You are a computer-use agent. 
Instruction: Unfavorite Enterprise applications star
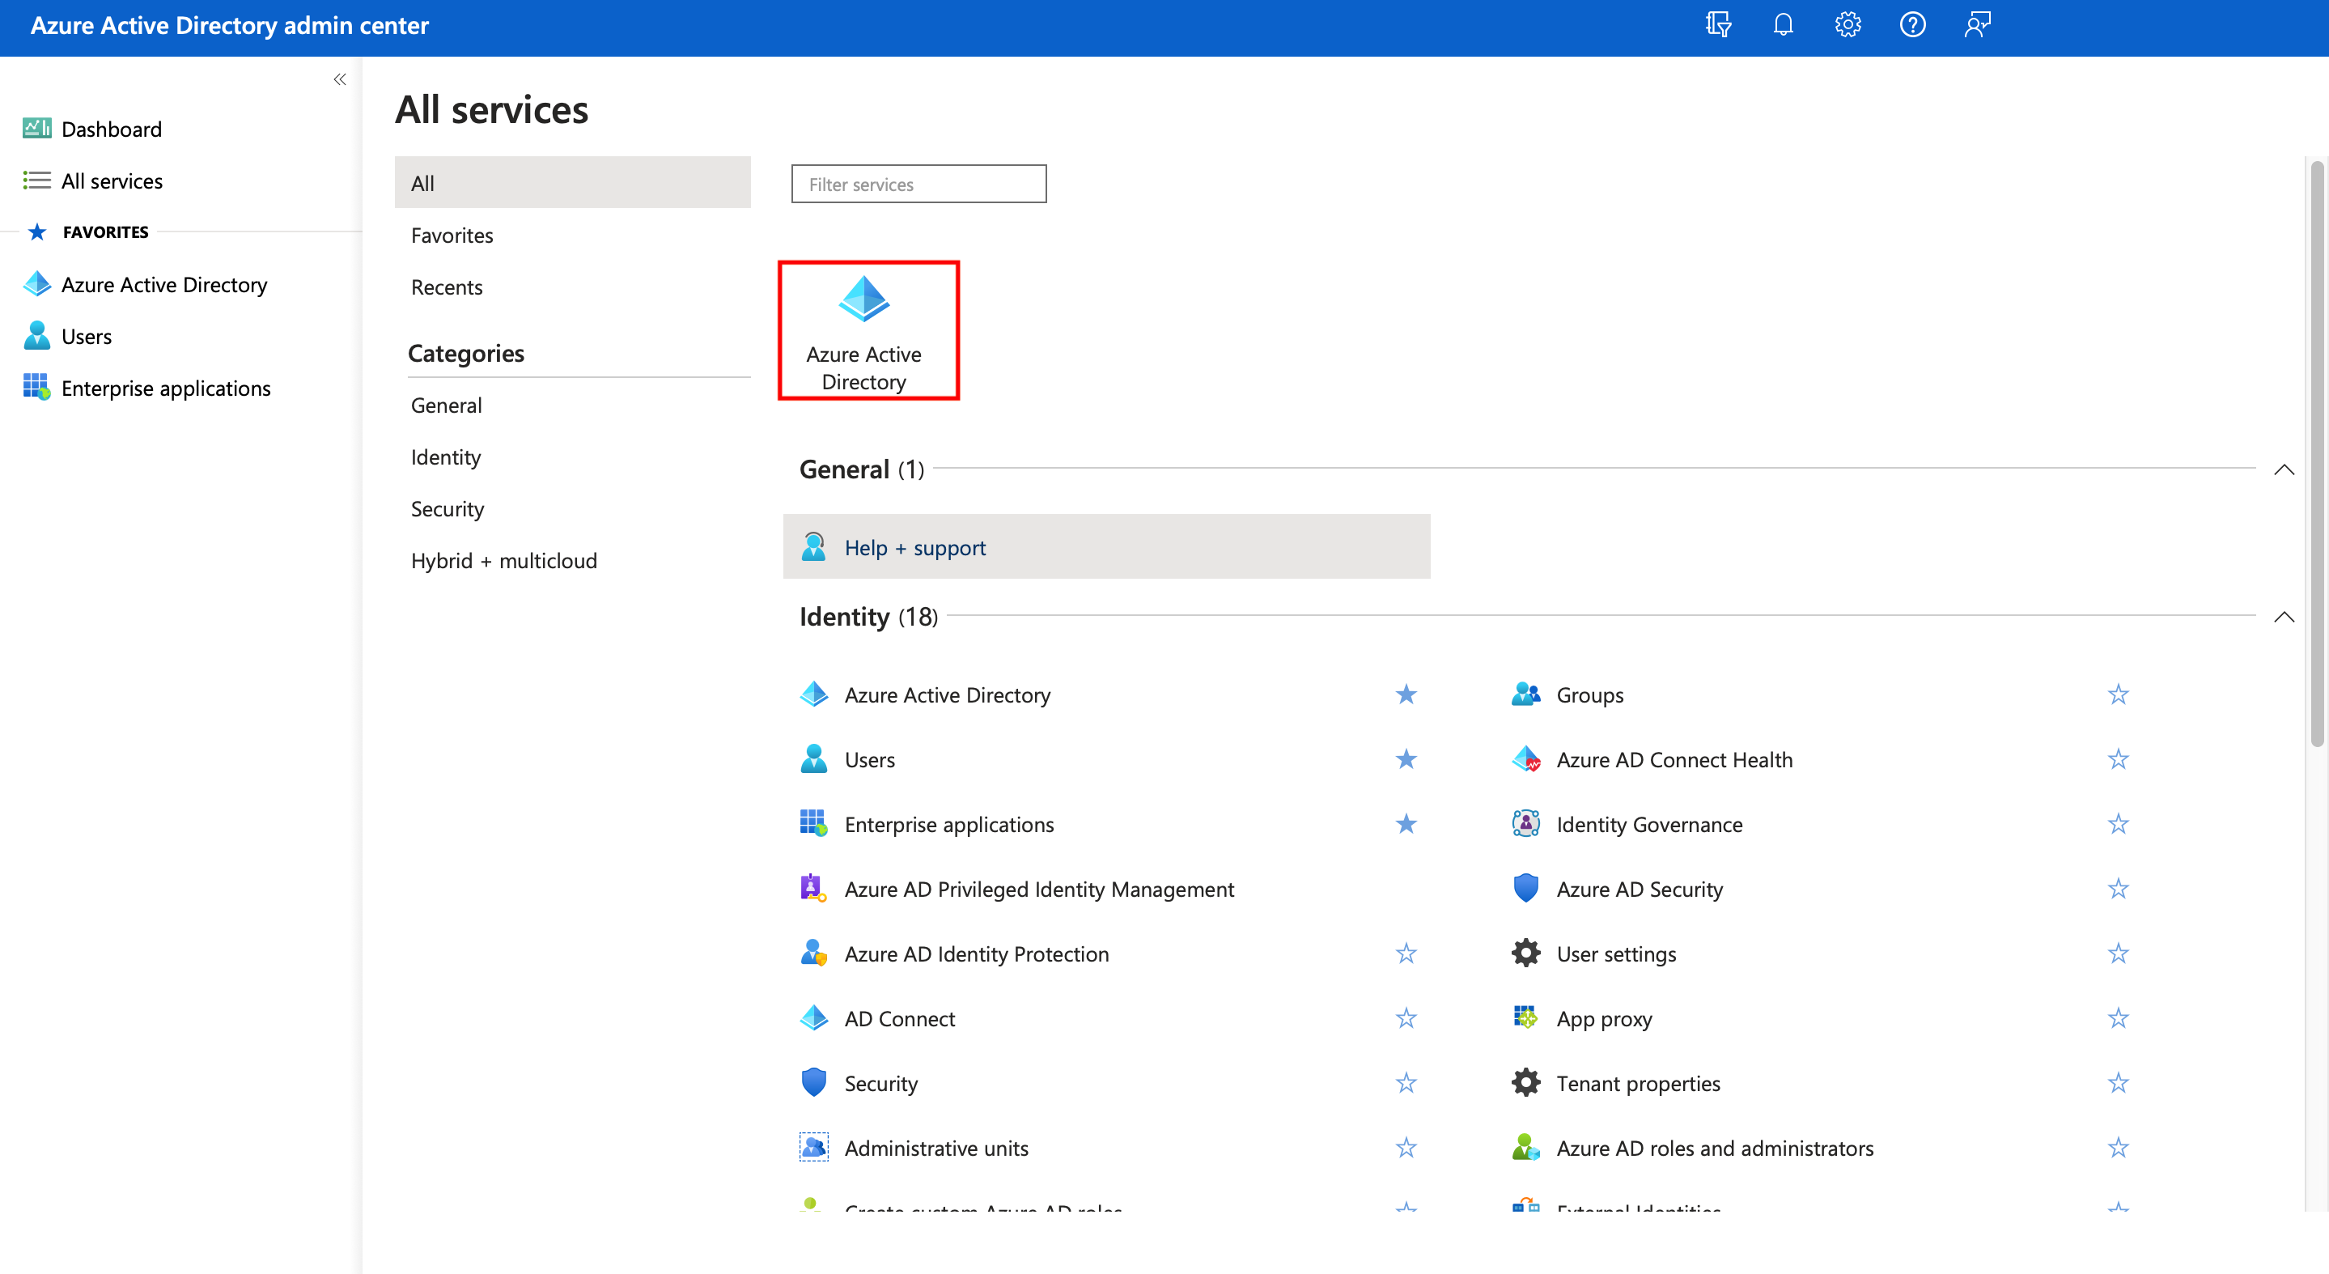pos(1405,824)
